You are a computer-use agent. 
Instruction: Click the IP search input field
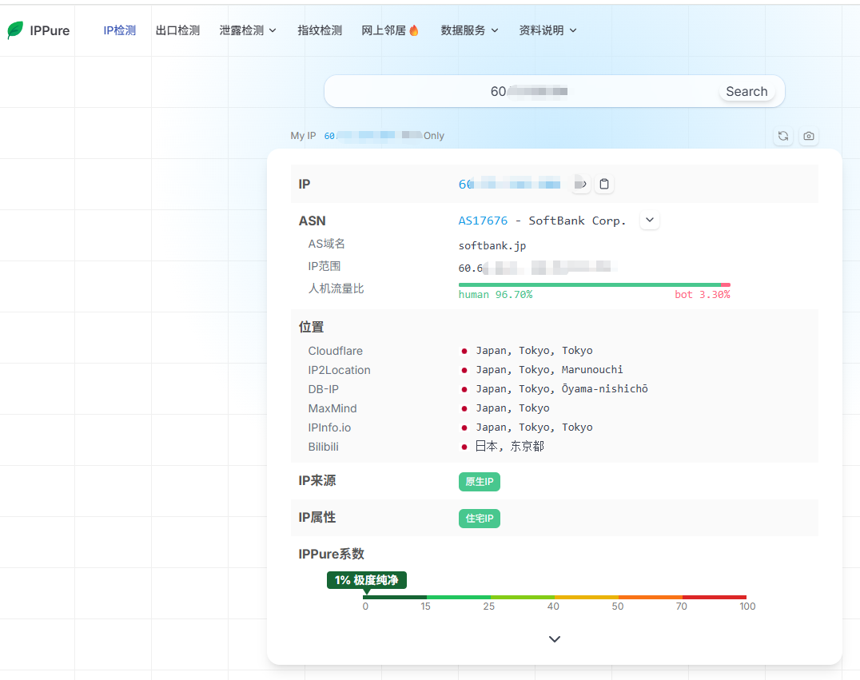522,91
